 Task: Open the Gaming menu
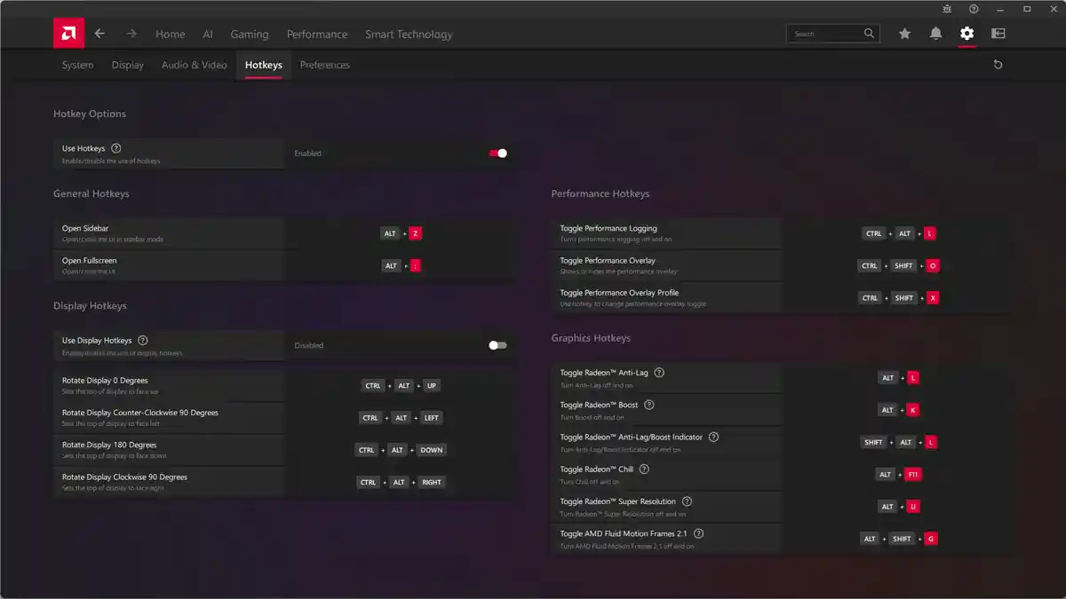pyautogui.click(x=249, y=34)
